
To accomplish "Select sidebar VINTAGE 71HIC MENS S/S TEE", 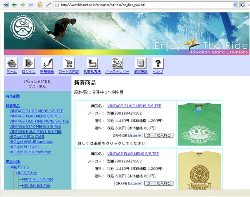I will tap(36, 111).
